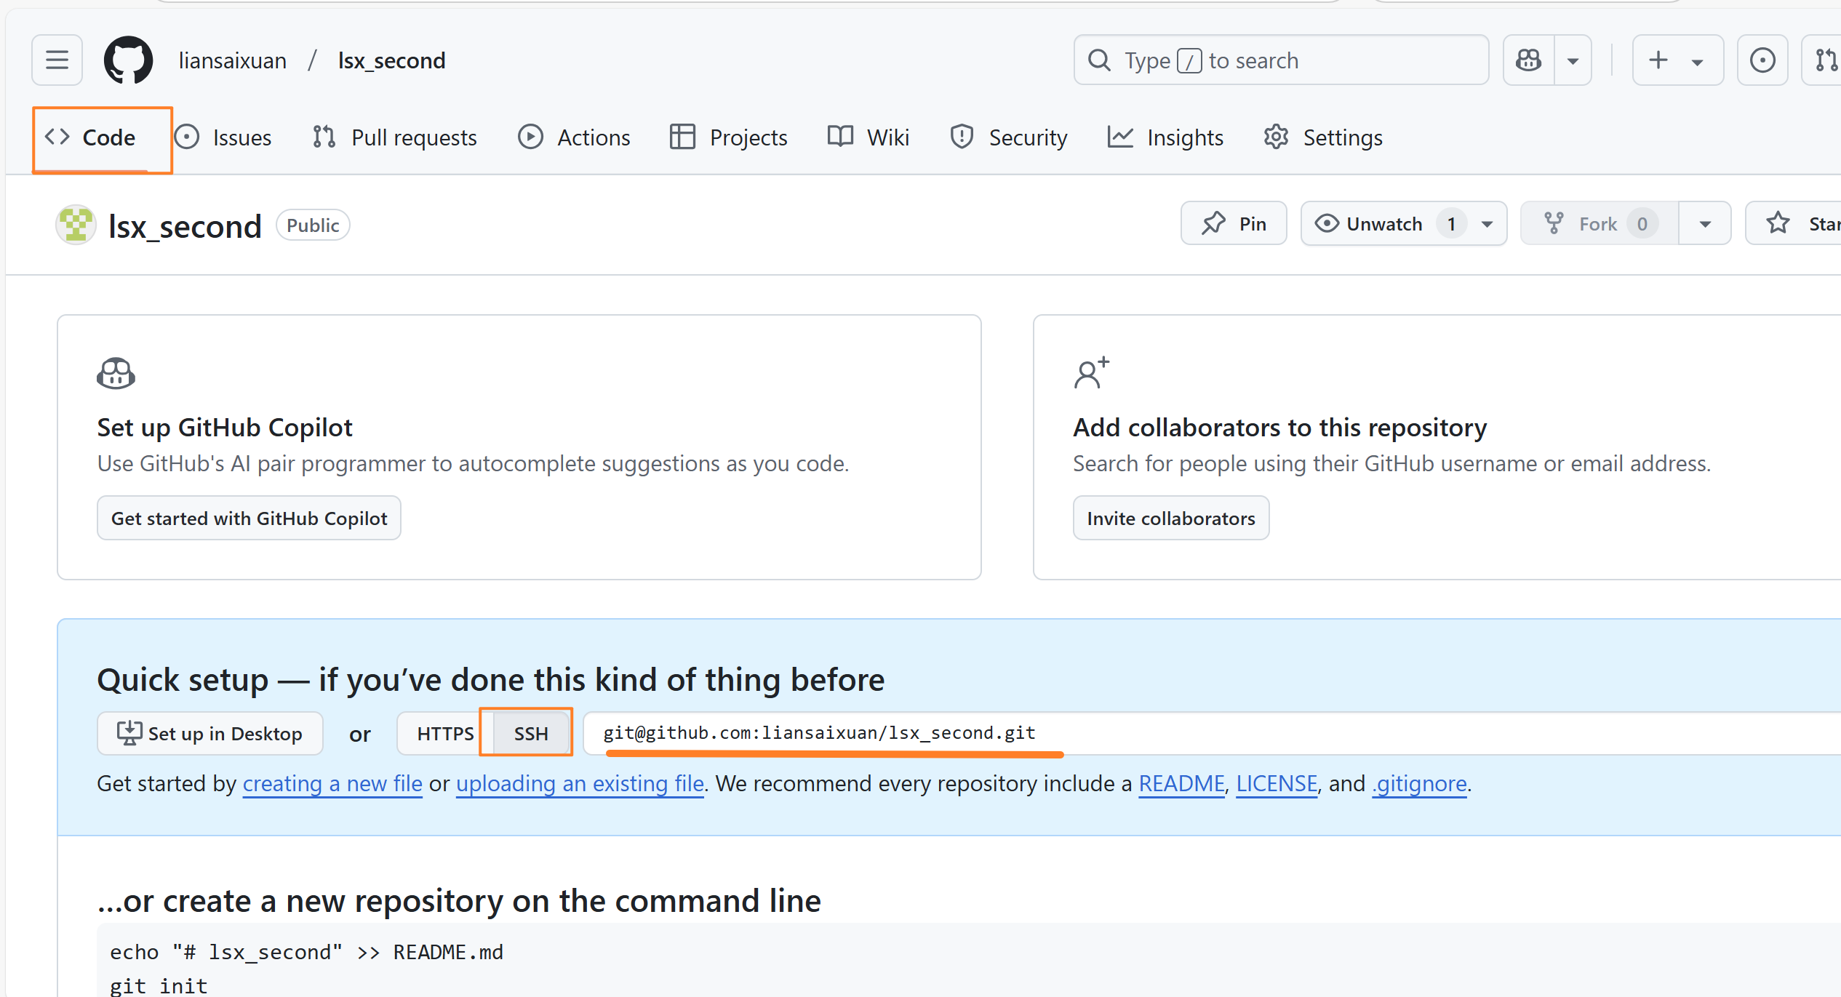Expand the Copilot dropdown arrow in header
The width and height of the screenshot is (1841, 997).
coord(1573,61)
